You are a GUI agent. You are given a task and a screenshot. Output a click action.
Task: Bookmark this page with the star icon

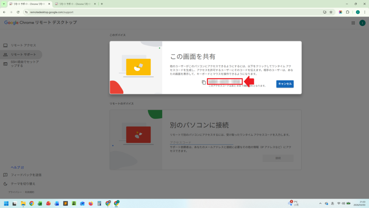click(331, 12)
